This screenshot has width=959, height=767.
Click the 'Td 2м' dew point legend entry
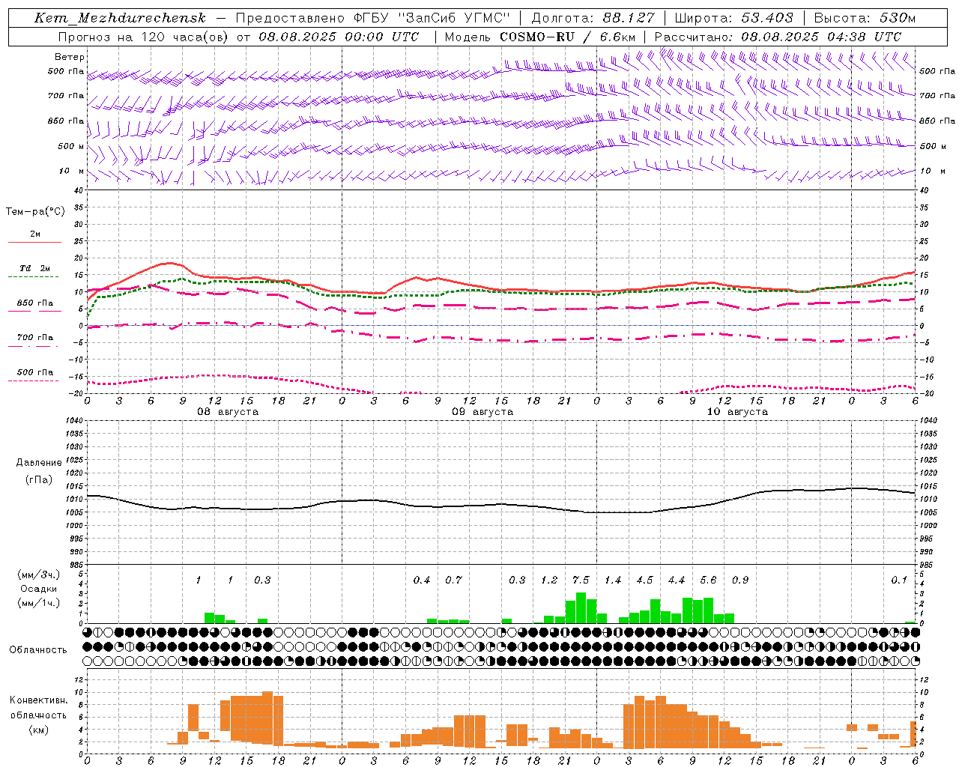tap(35, 268)
